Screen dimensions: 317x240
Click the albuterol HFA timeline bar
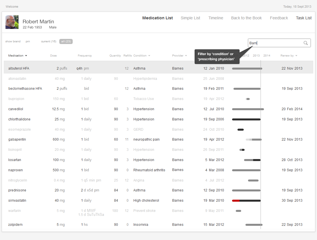247,68
